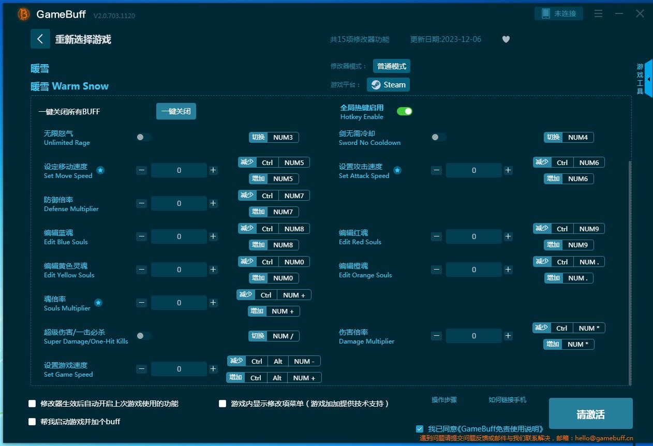653x446 pixels.
Task: Decrease Set Move Speed with minus button
Action: 141,170
